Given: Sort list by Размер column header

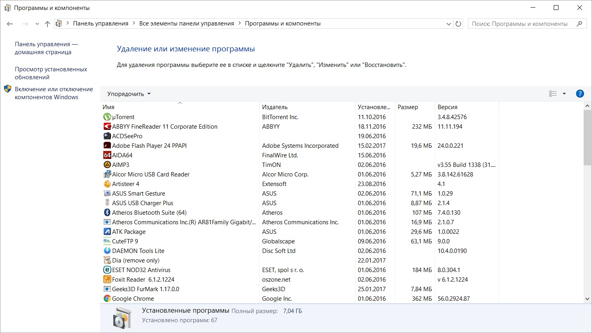Looking at the screenshot, I should click(408, 107).
